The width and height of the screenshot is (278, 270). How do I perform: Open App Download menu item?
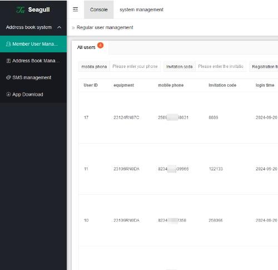click(33, 94)
